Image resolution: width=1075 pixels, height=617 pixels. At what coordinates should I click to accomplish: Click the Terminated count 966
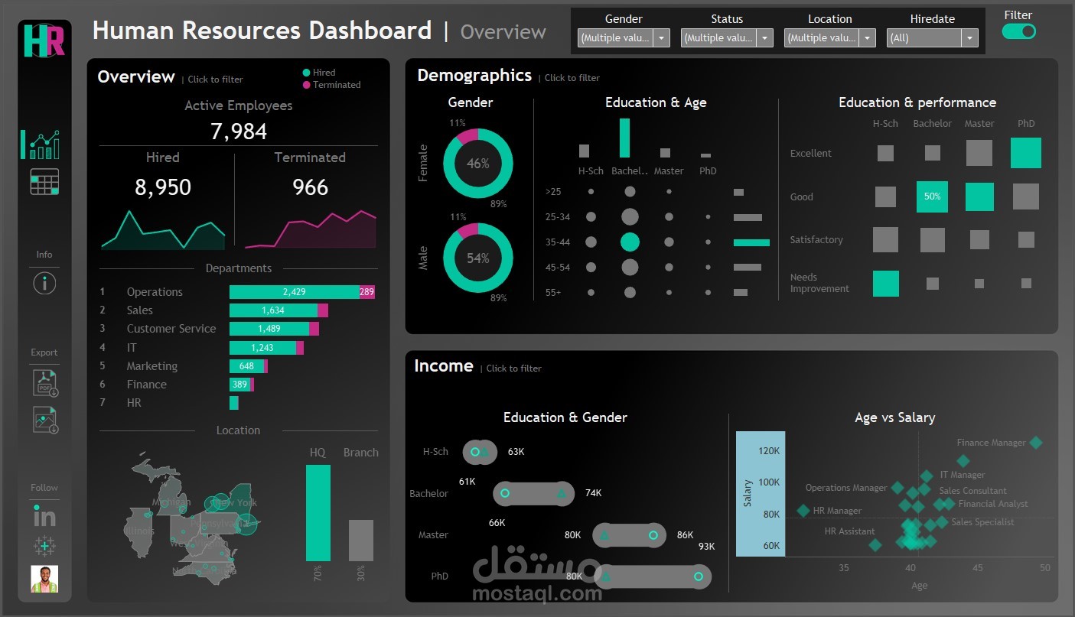tap(310, 187)
